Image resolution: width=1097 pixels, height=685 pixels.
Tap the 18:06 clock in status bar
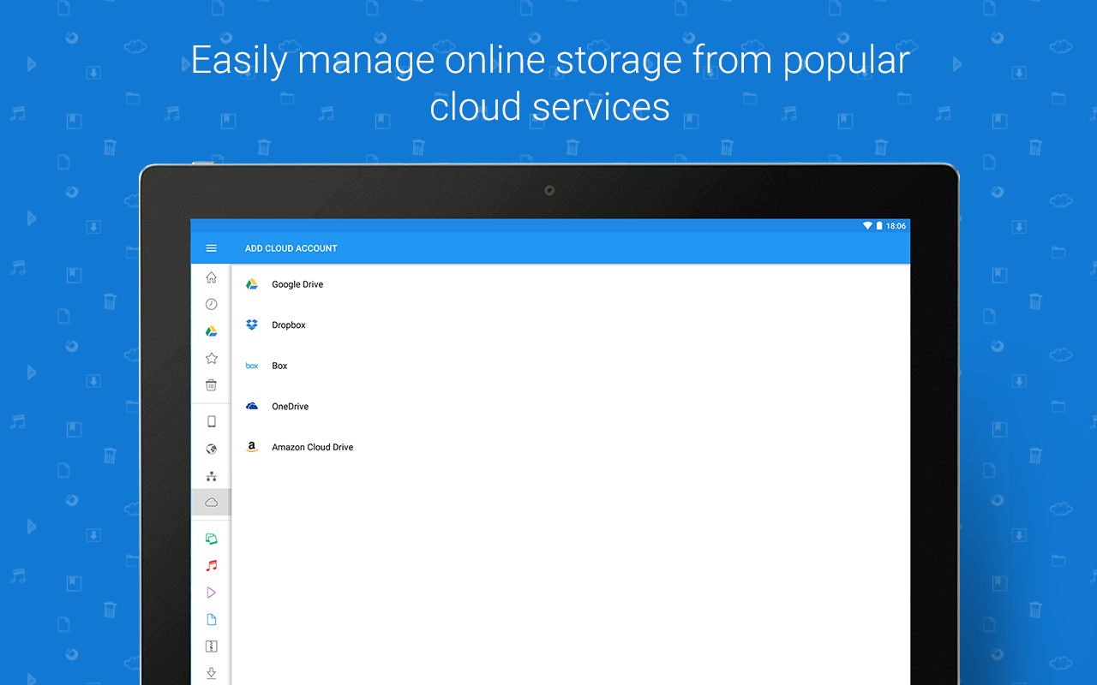pyautogui.click(x=896, y=226)
